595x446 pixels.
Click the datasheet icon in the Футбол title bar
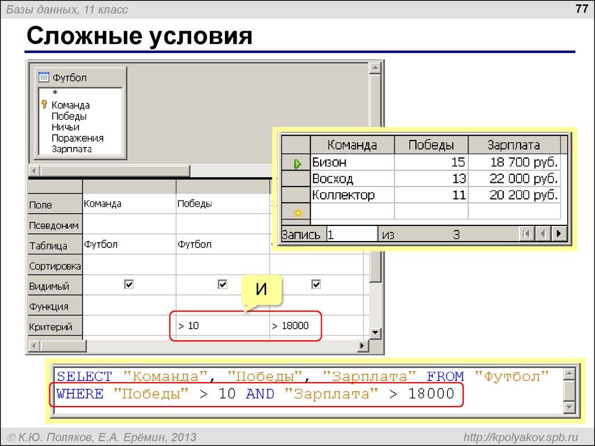click(43, 77)
